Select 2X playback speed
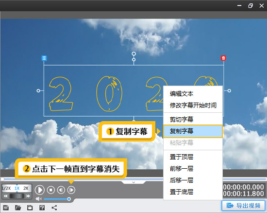 click(x=26, y=188)
